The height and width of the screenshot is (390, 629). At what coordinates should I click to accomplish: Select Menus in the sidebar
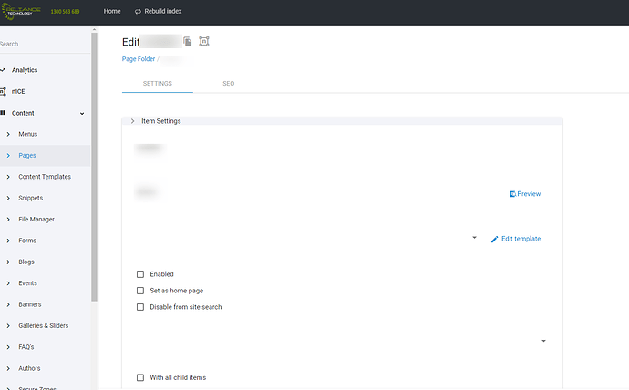coord(27,134)
